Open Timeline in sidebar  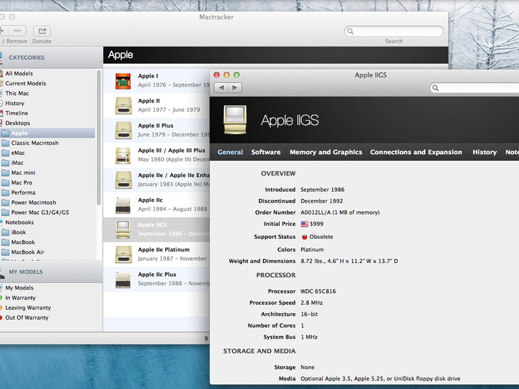[17, 113]
